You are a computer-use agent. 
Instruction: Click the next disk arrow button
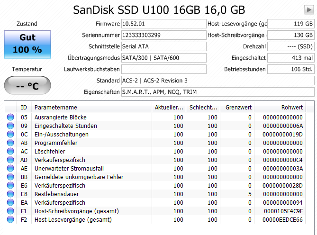(x=309, y=9)
